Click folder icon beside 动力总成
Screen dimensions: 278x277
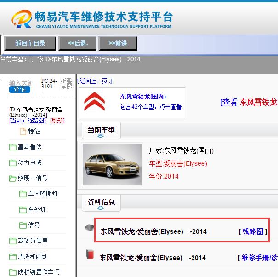(x=13, y=163)
